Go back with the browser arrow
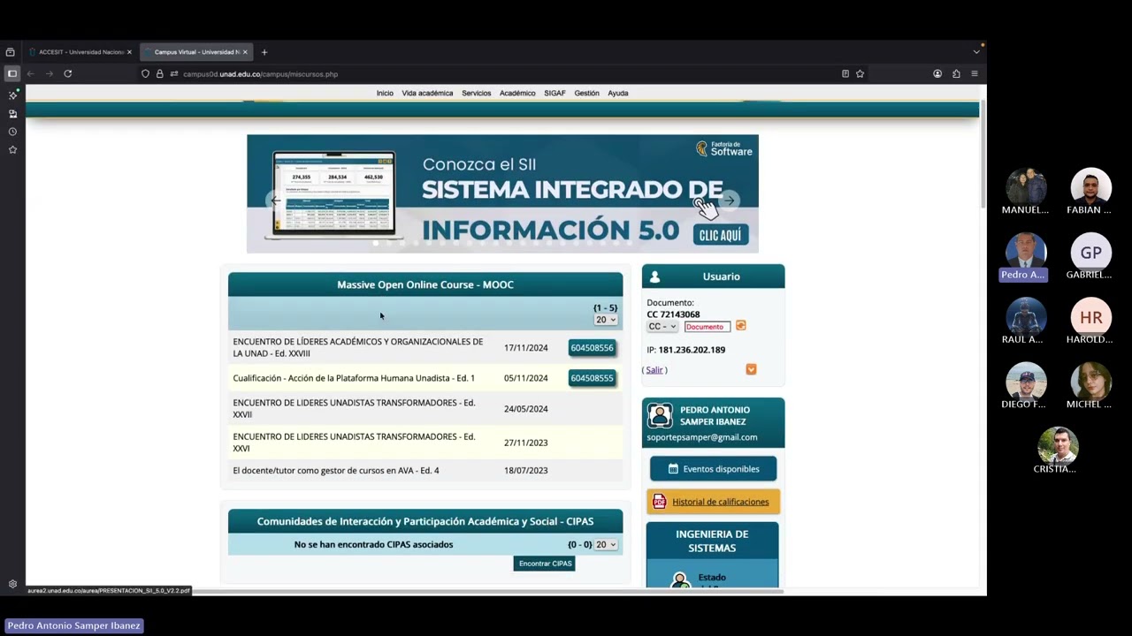Viewport: 1132px width, 636px height. click(31, 73)
